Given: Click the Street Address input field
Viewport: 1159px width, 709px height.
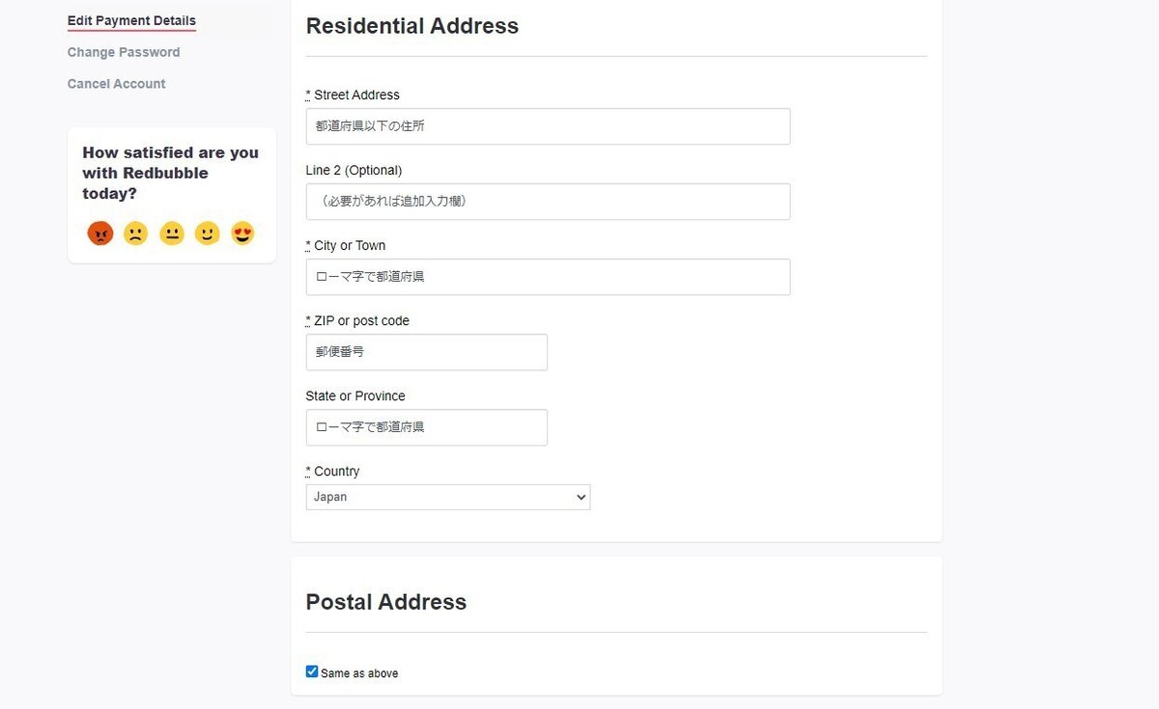Looking at the screenshot, I should click(548, 126).
